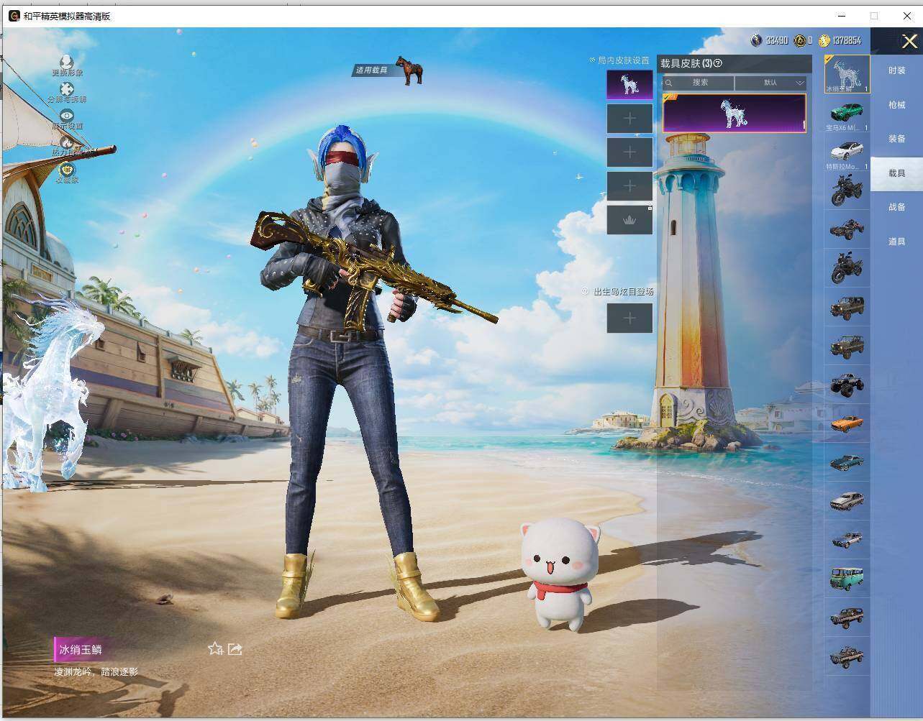The height and width of the screenshot is (721, 923).
Task: Click the equipped horse in-match skin slot
Action: point(629,84)
